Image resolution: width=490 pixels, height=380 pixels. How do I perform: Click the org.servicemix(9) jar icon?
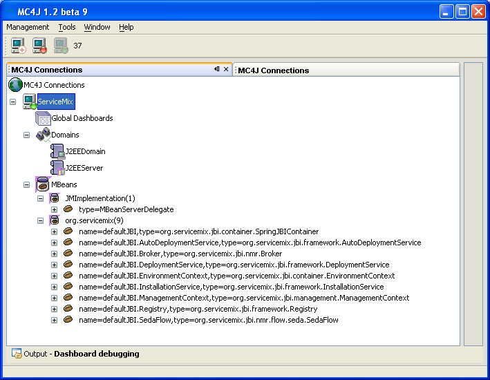[x=55, y=220]
